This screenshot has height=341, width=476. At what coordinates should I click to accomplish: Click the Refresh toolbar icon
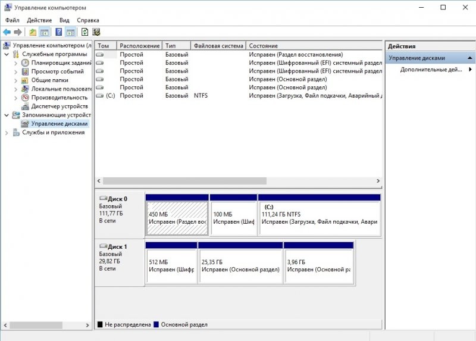pyautogui.click(x=84, y=32)
